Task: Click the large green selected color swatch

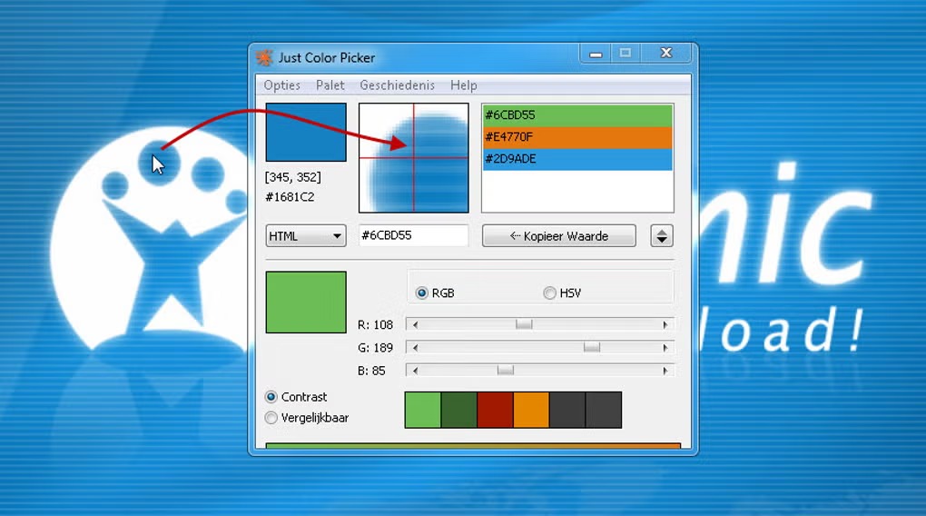Action: coord(306,302)
